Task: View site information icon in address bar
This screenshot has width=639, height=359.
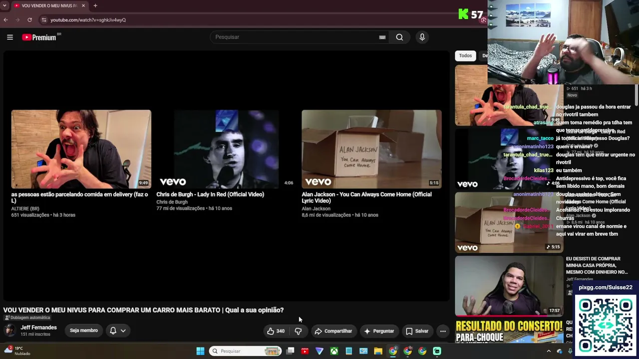Action: pos(44,20)
